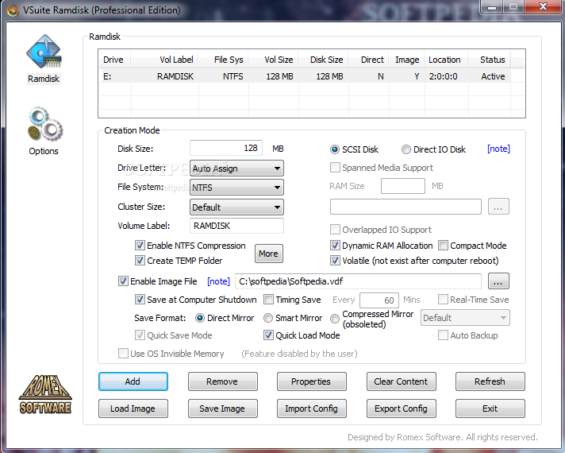565x453 pixels.
Task: Click the Image column header
Action: click(407, 60)
